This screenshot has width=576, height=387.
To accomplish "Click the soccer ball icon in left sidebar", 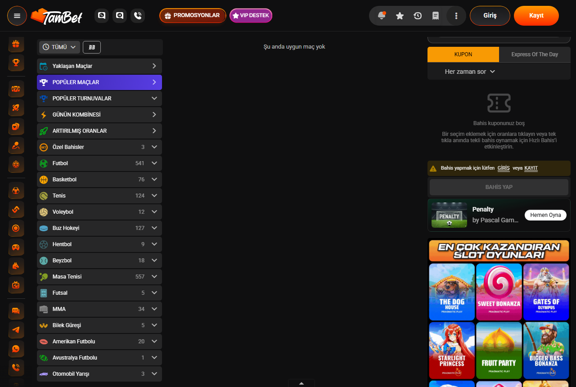I will [16, 191].
